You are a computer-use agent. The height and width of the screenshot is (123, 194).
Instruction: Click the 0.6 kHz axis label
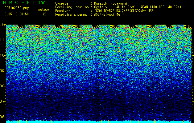tap(3, 117)
